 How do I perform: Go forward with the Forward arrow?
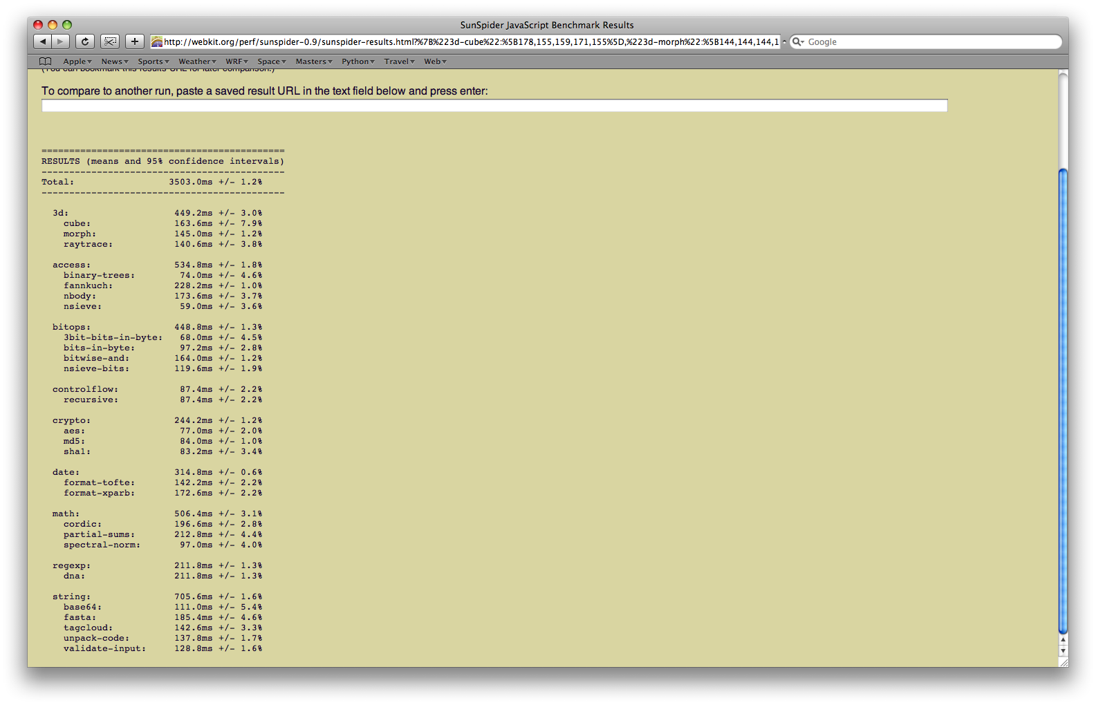point(61,41)
